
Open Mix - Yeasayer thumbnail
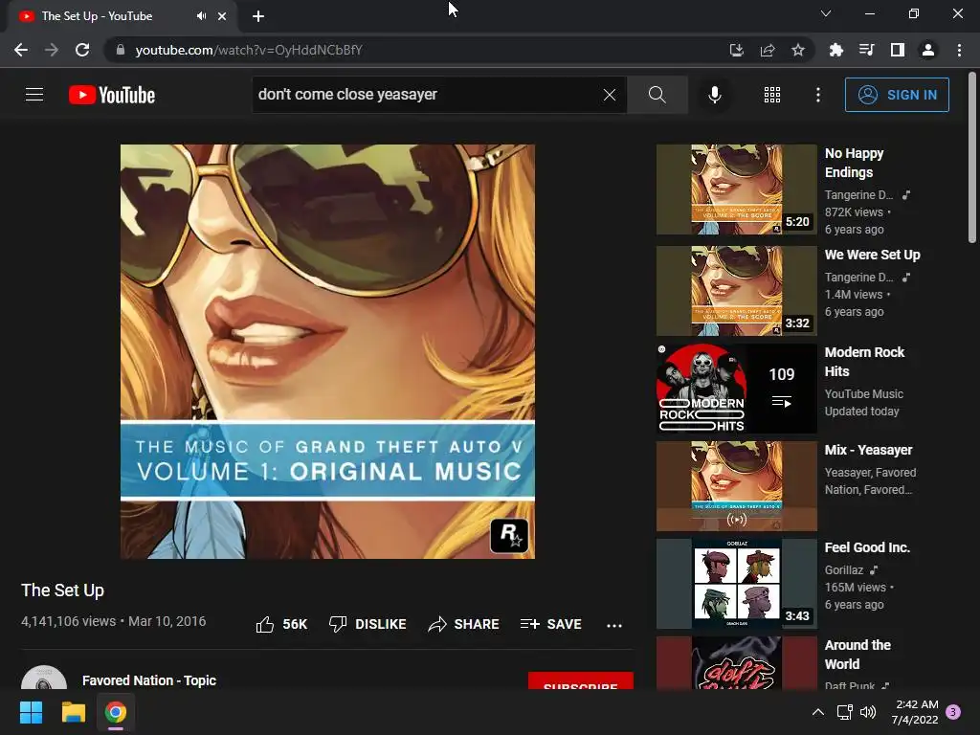736,485
